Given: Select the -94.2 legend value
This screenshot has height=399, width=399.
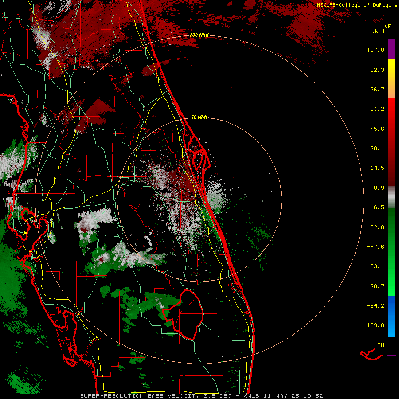Looking at the screenshot, I should click(376, 306).
